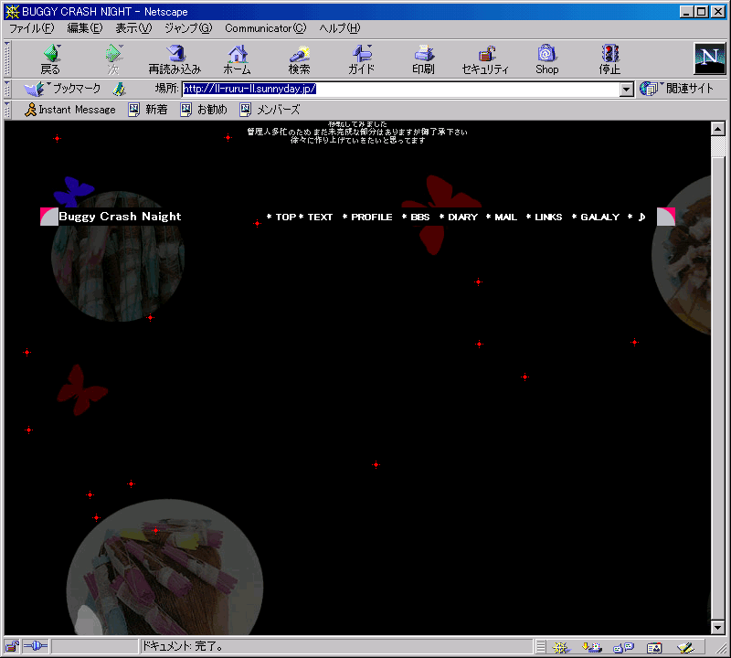
Task: Open the PROFILE page link
Action: (x=372, y=217)
